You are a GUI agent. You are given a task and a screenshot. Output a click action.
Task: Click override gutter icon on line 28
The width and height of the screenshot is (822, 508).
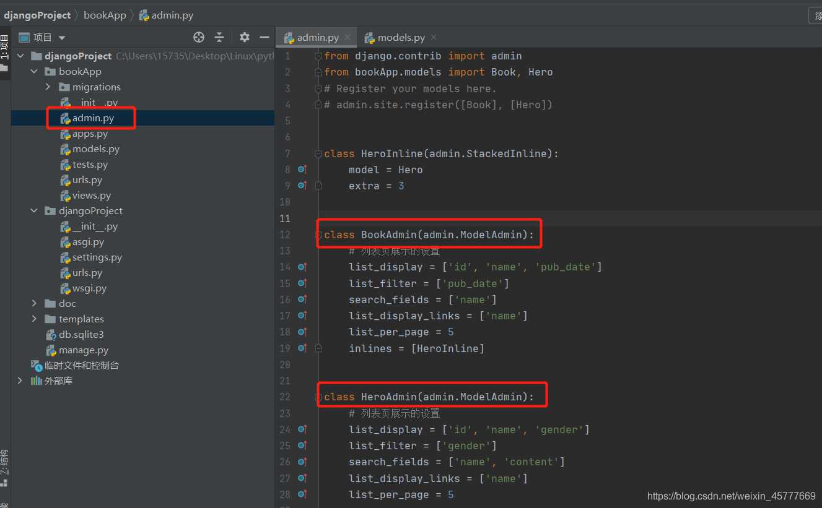pos(302,494)
